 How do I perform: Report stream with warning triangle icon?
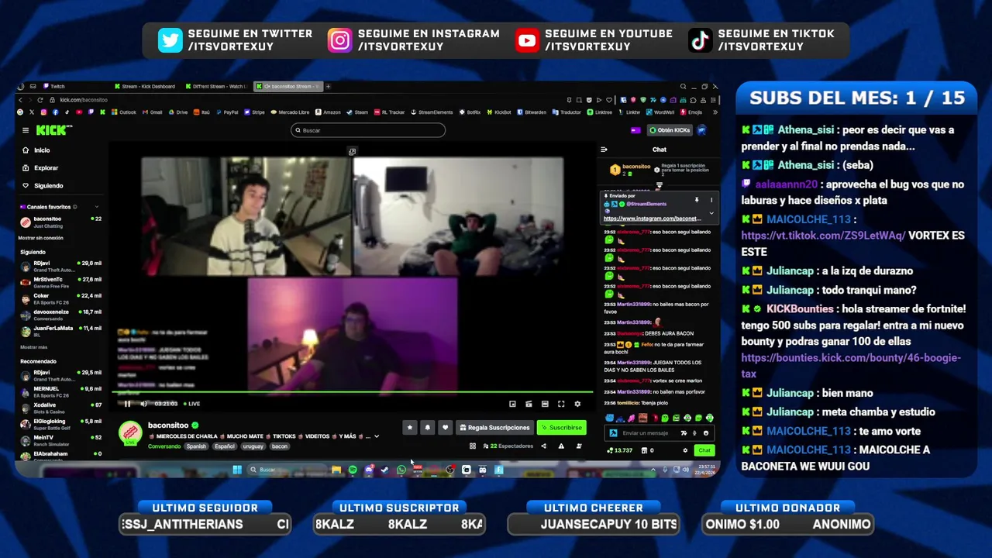point(561,446)
